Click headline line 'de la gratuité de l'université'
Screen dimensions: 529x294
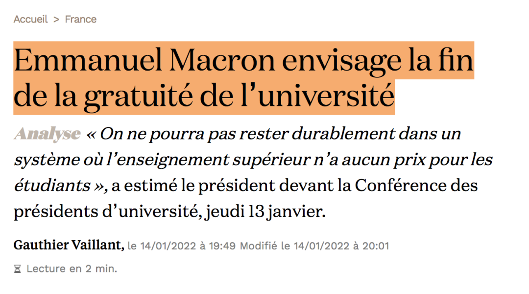coord(204,97)
